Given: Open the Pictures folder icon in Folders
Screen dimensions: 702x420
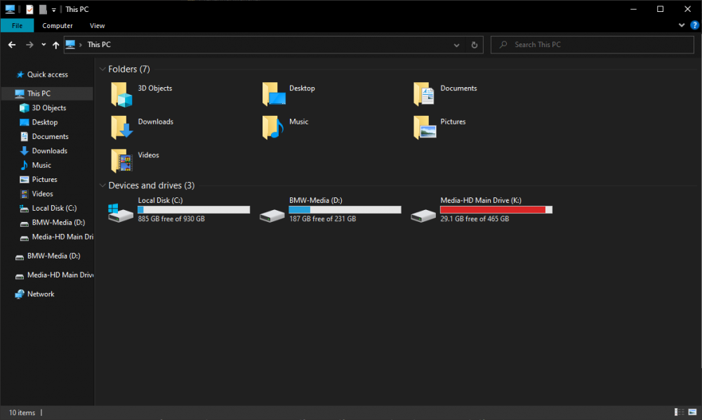Looking at the screenshot, I should (425, 127).
